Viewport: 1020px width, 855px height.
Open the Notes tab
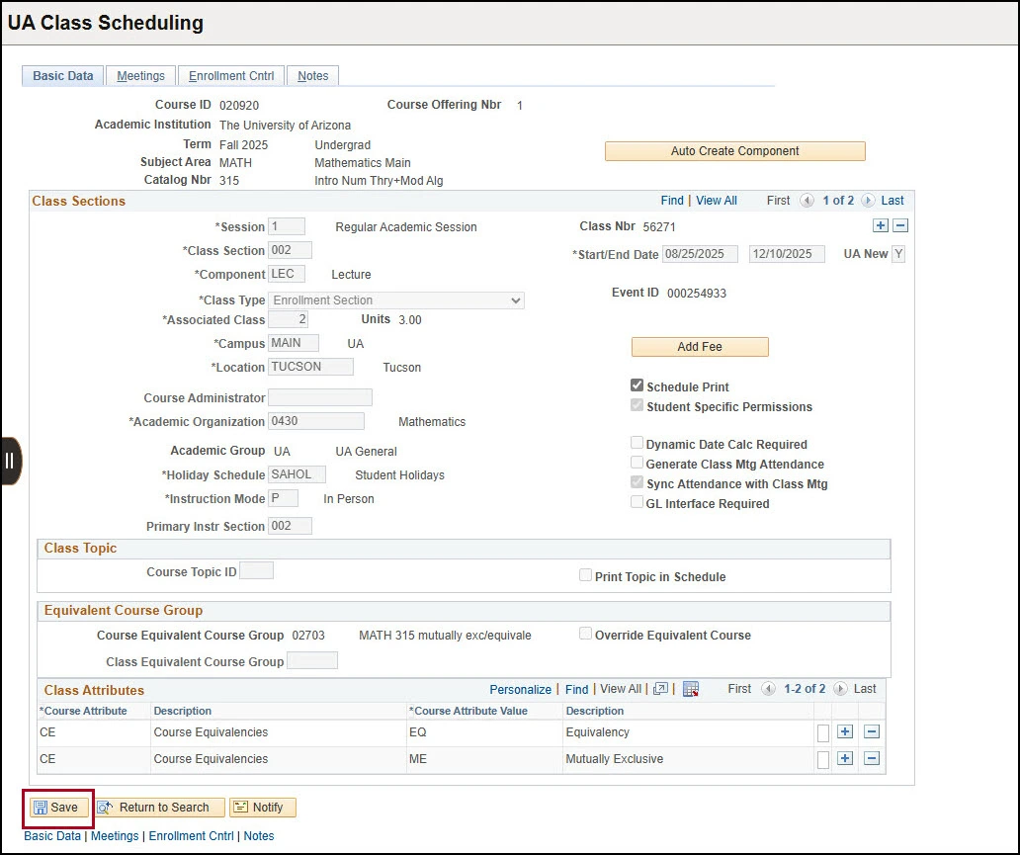[313, 75]
